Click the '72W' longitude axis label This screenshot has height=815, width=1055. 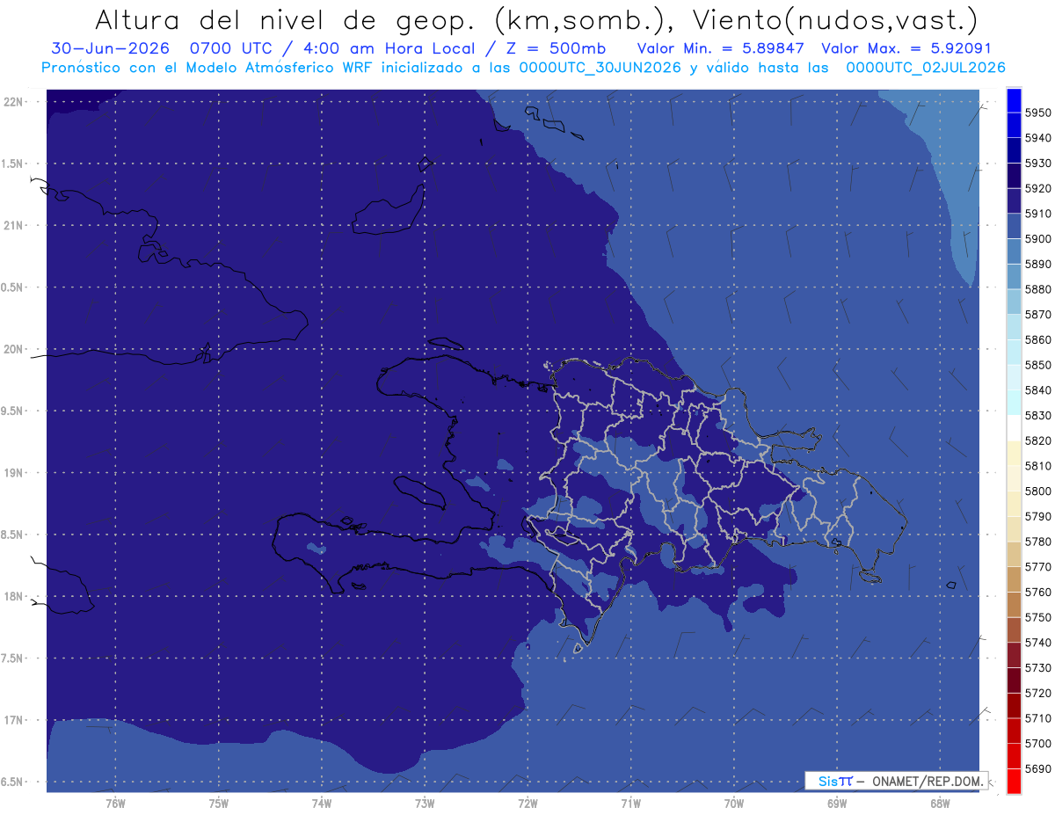click(527, 803)
